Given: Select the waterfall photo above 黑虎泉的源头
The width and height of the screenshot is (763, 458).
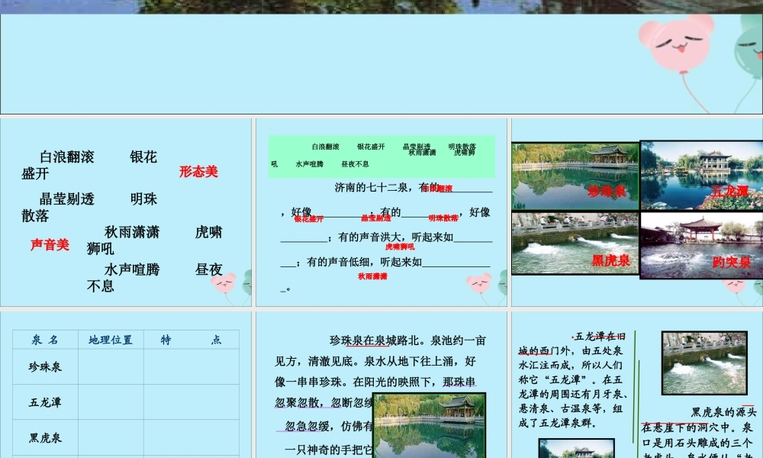Looking at the screenshot, I should (x=704, y=363).
